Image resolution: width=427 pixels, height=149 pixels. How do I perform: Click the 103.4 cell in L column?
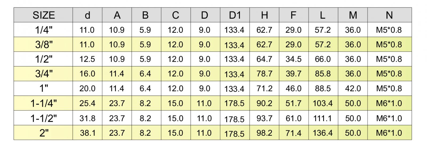(x=323, y=103)
